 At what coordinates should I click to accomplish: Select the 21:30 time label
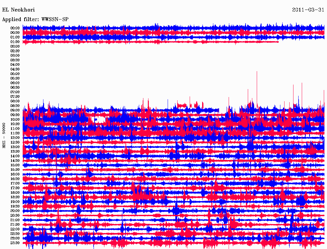(x=15, y=224)
